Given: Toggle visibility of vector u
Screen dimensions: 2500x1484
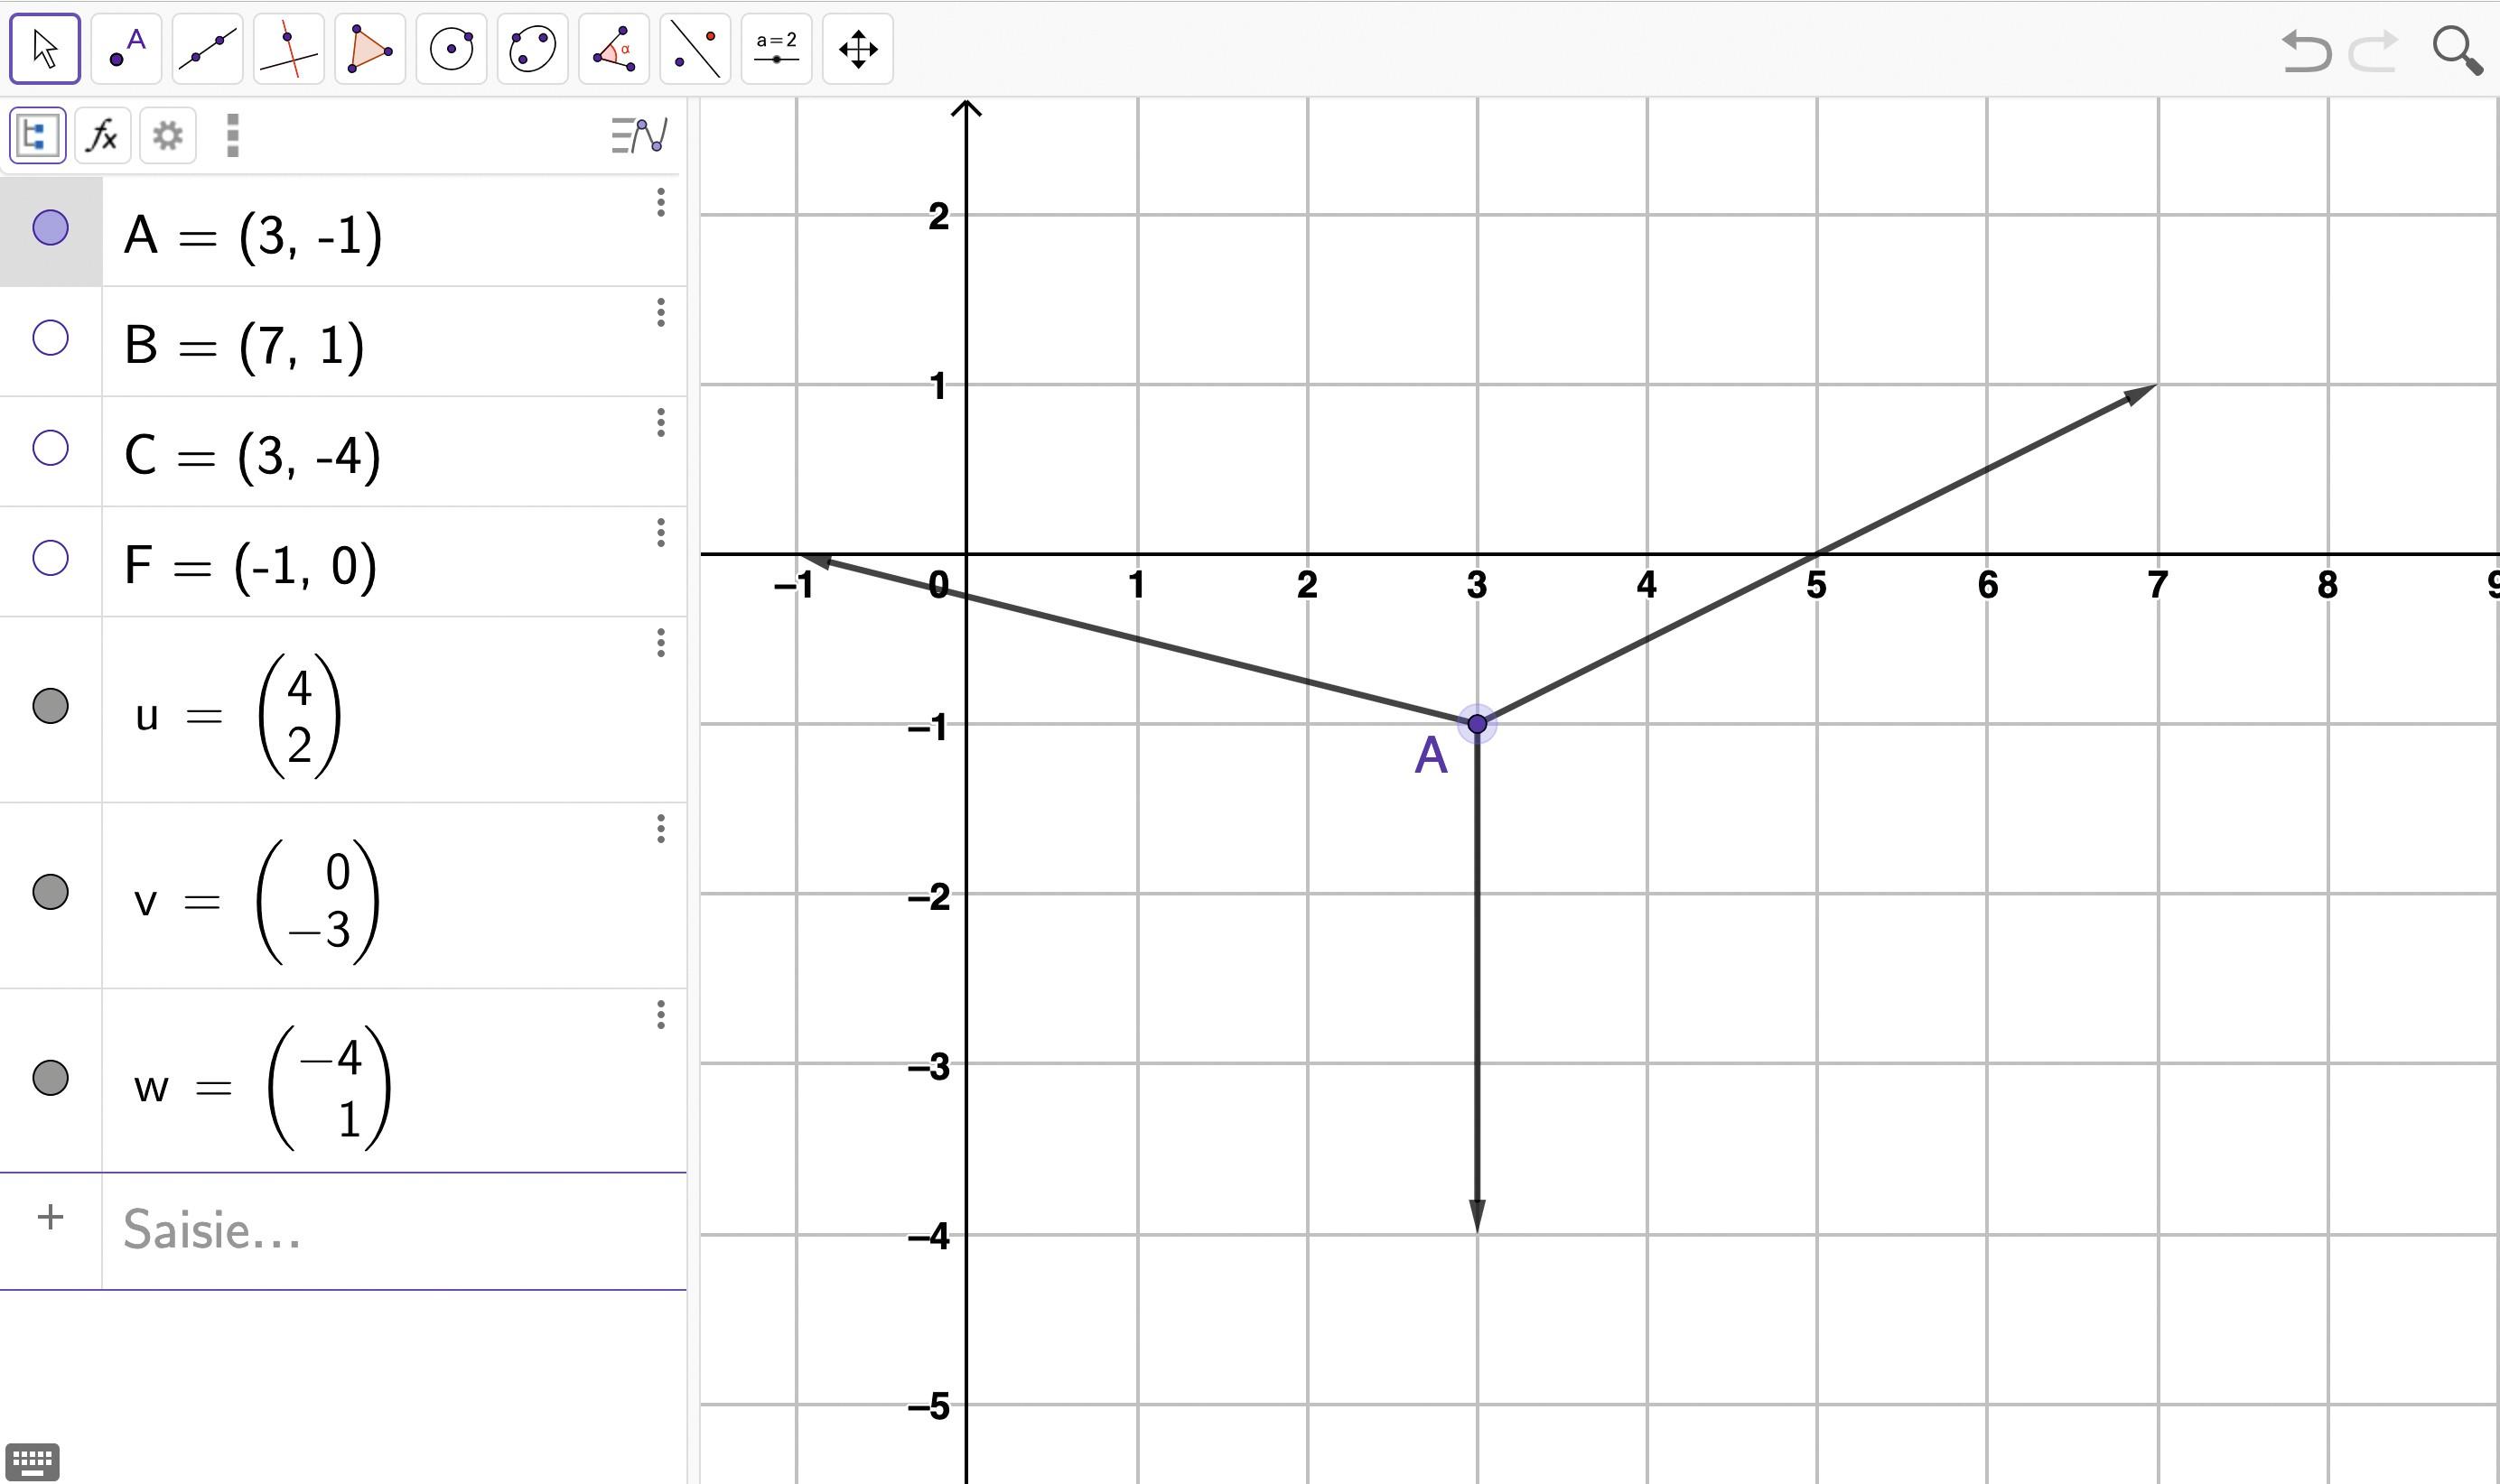Looking at the screenshot, I should [50, 706].
